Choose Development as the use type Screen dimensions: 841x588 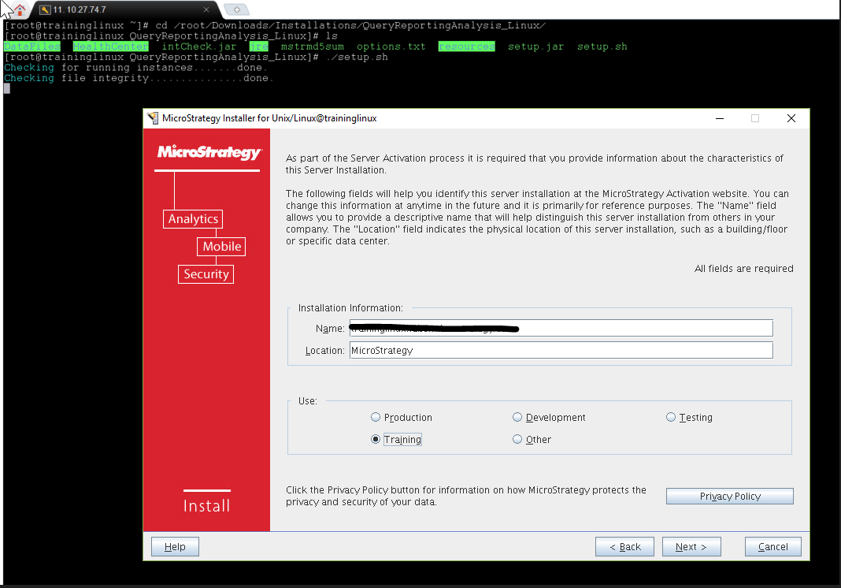click(517, 418)
